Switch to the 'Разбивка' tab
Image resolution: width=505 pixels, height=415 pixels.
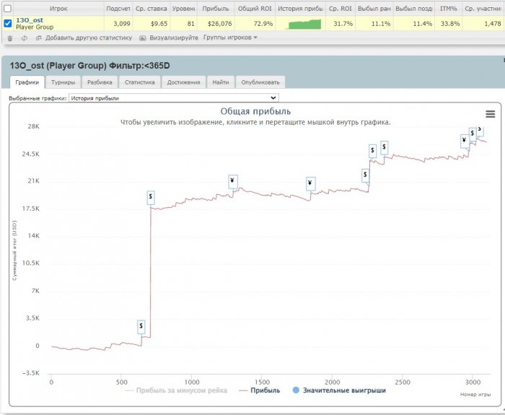pos(100,82)
